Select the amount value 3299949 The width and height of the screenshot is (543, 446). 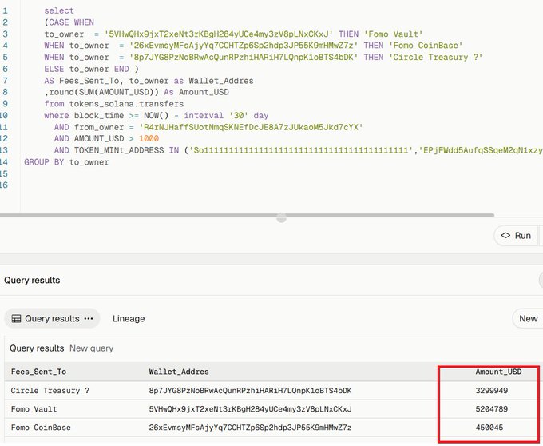(x=491, y=391)
